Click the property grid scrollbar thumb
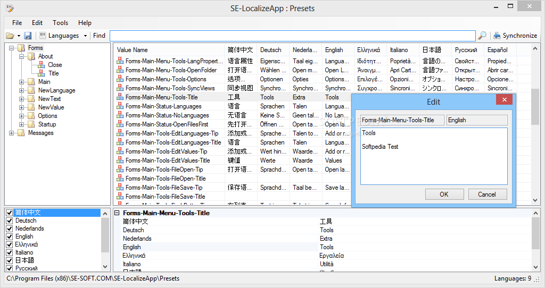Screen dimensions: 545x288 (x=535, y=233)
